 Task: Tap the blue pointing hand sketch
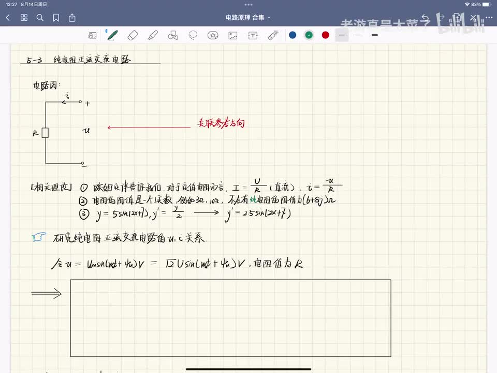tap(39, 237)
